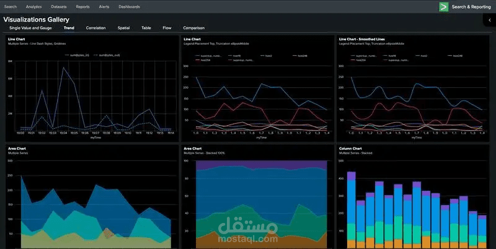Click purple top band in stacked area chart
Screen dimensions: 496x249
261,164
